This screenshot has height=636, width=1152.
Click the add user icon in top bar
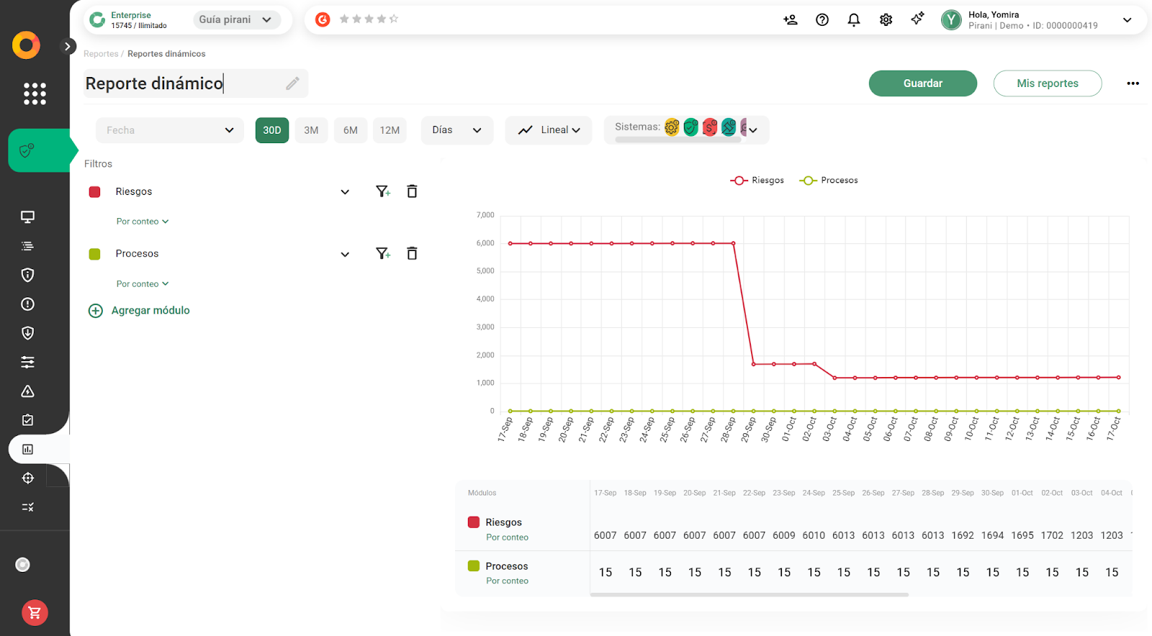(x=790, y=20)
